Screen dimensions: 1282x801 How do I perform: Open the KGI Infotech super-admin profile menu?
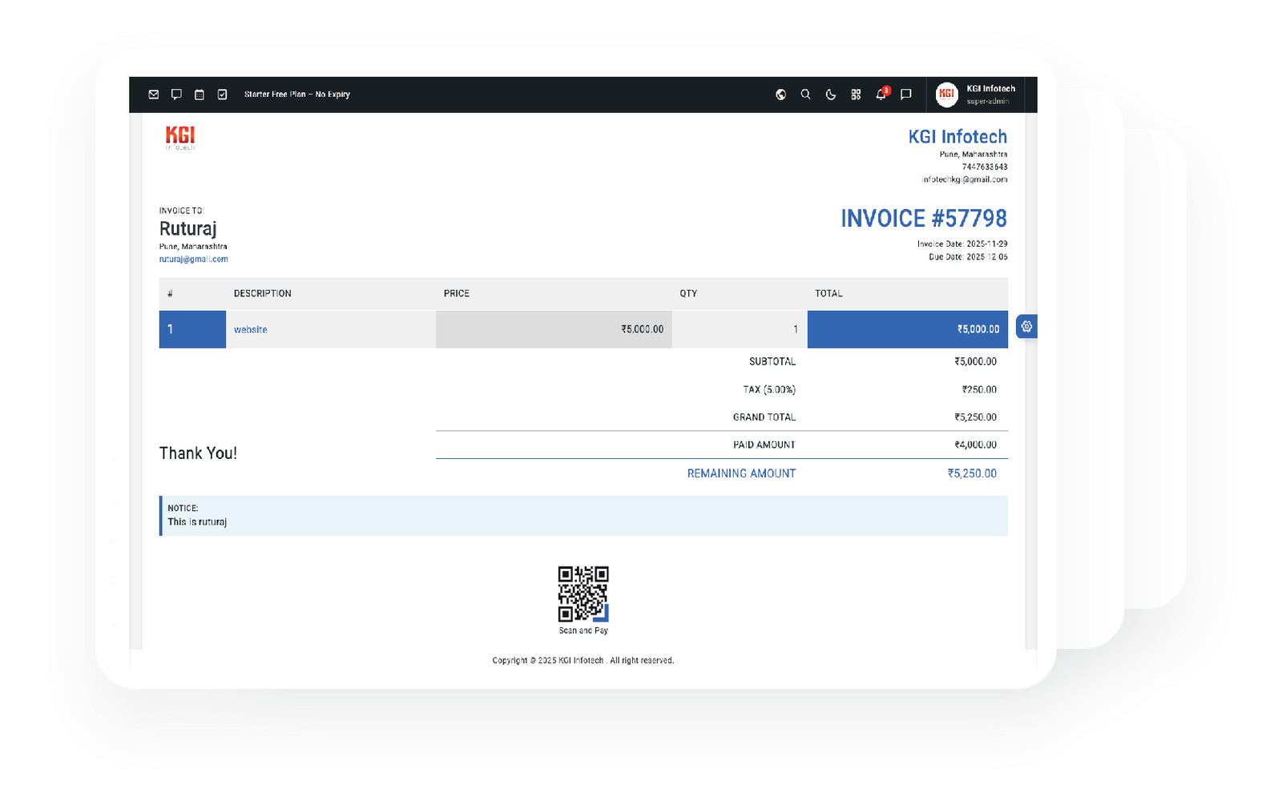[x=990, y=95]
